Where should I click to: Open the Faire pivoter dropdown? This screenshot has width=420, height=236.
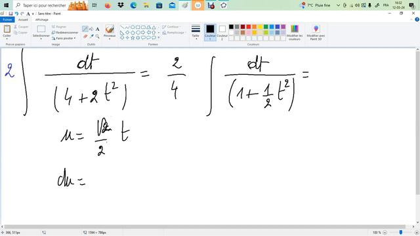point(64,38)
